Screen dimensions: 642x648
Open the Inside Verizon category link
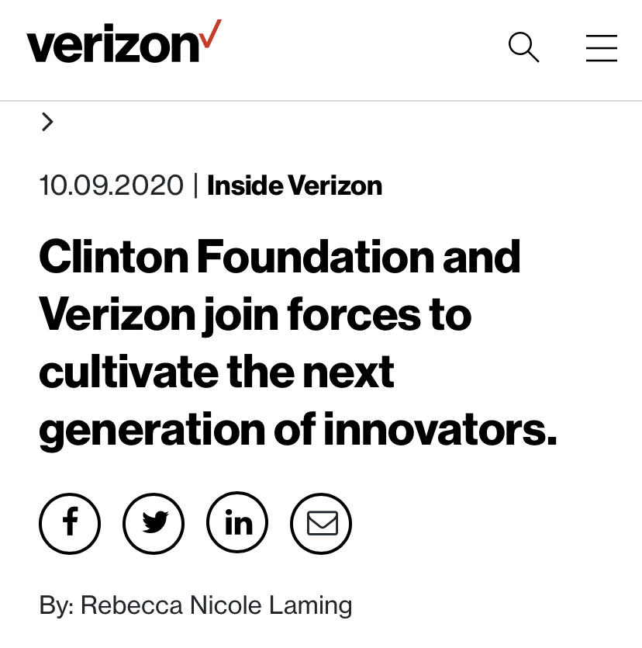click(295, 186)
